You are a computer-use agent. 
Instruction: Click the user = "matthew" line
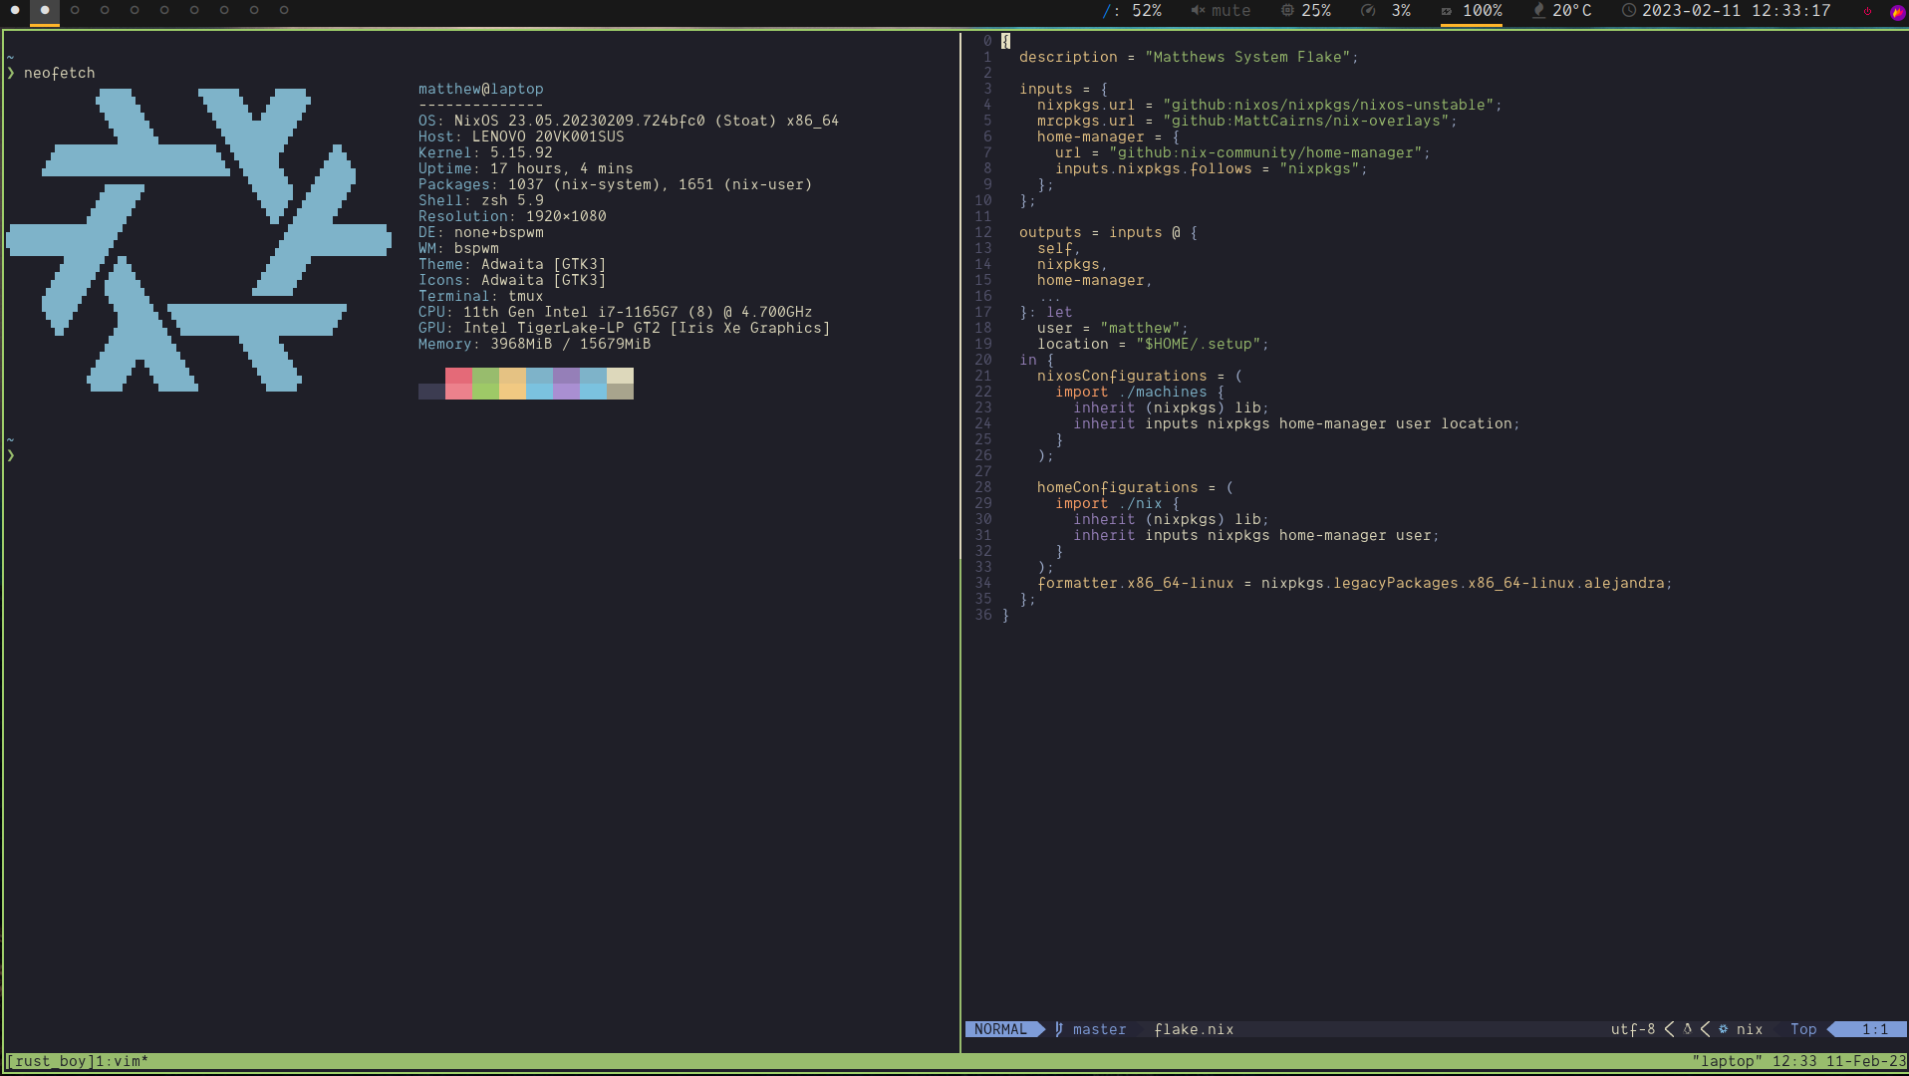coord(1112,328)
